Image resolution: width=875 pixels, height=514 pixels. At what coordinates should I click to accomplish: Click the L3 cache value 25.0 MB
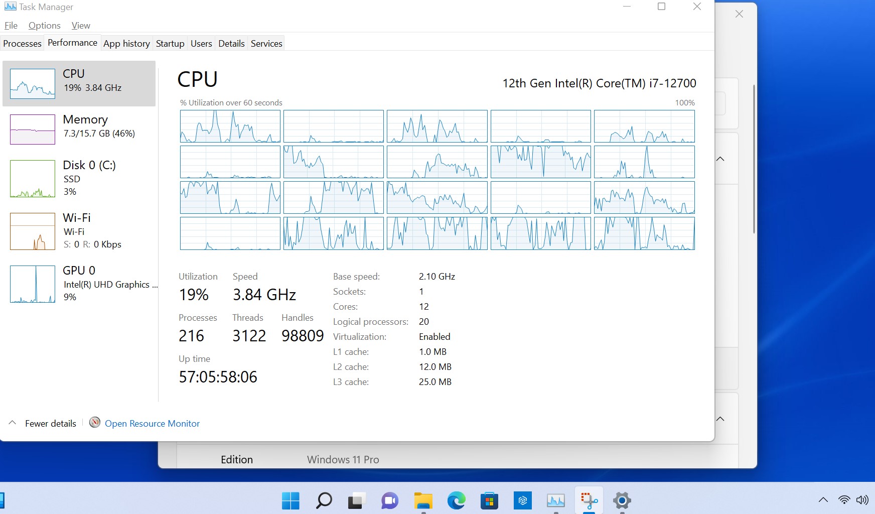pos(435,382)
